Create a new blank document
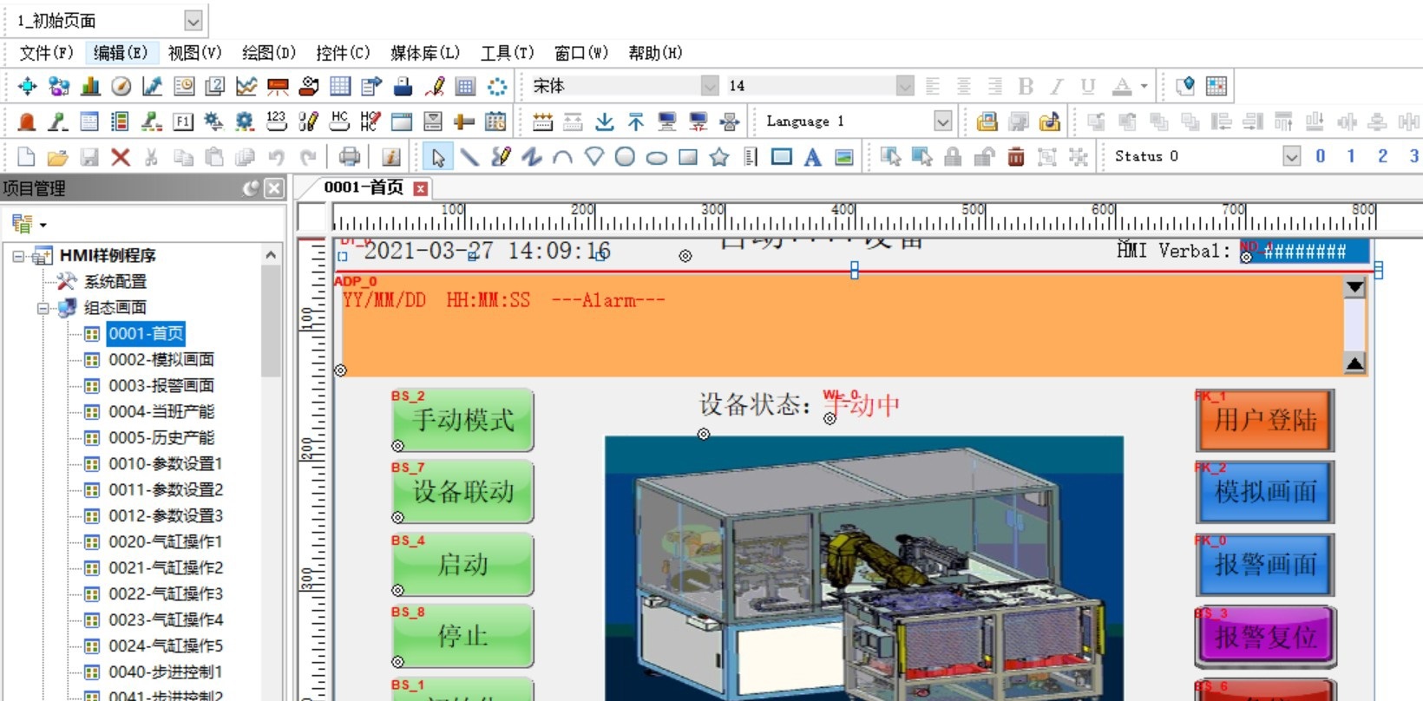 coord(27,157)
